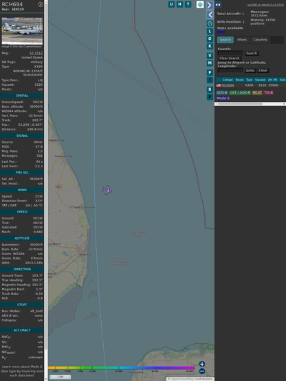
Task: Zoom in with the plus button
Action: (x=202, y=364)
